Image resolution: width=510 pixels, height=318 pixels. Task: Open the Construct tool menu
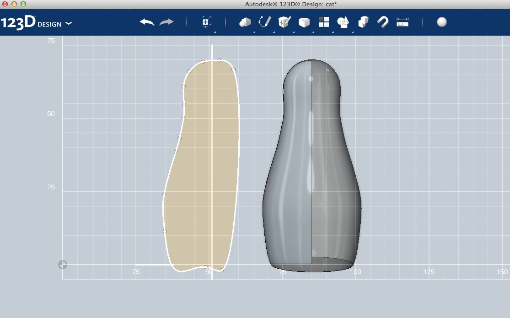click(285, 22)
